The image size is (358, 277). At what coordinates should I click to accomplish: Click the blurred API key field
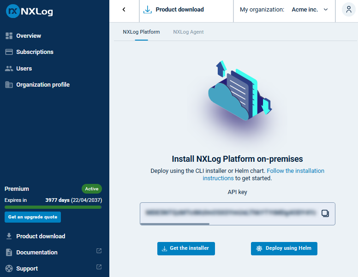[238, 214]
